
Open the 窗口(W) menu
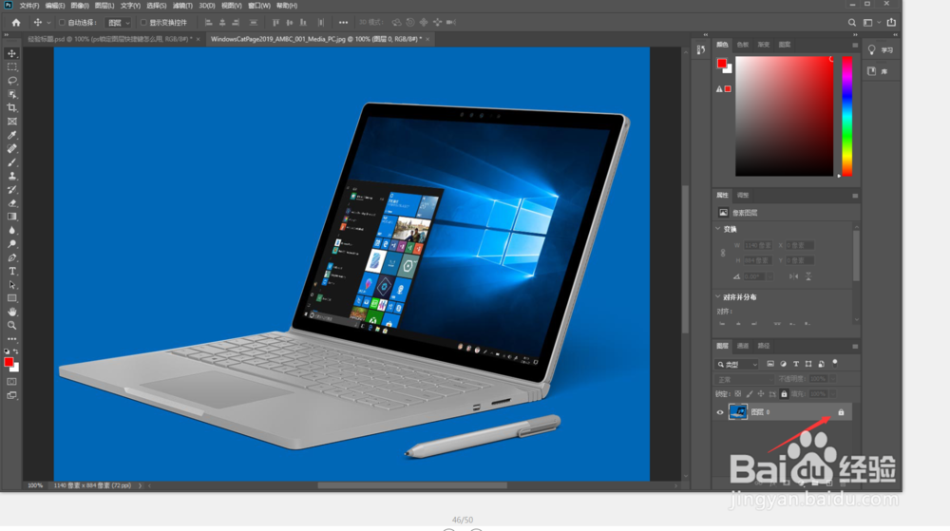click(x=258, y=6)
